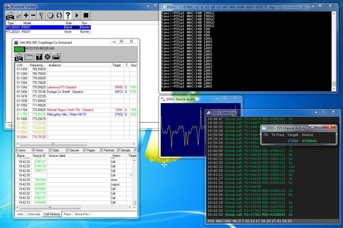Click the home icon in Universal Trunker toolbar
The width and height of the screenshot is (343, 228).
click(x=10, y=15)
